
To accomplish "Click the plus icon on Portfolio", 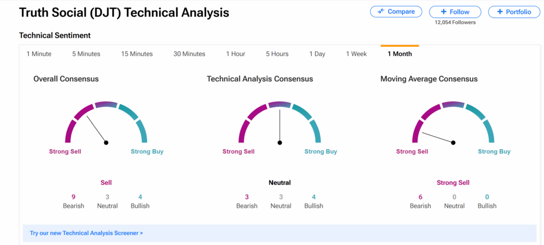I will [500, 12].
